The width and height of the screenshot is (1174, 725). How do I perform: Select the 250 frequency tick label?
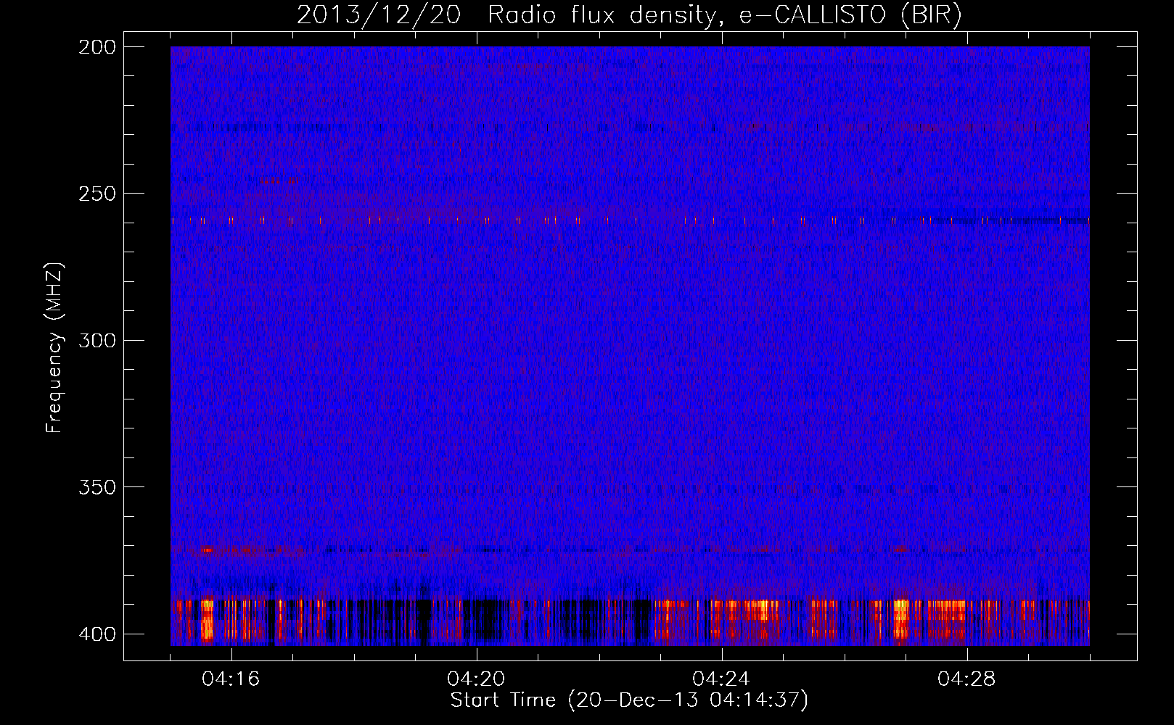(97, 194)
